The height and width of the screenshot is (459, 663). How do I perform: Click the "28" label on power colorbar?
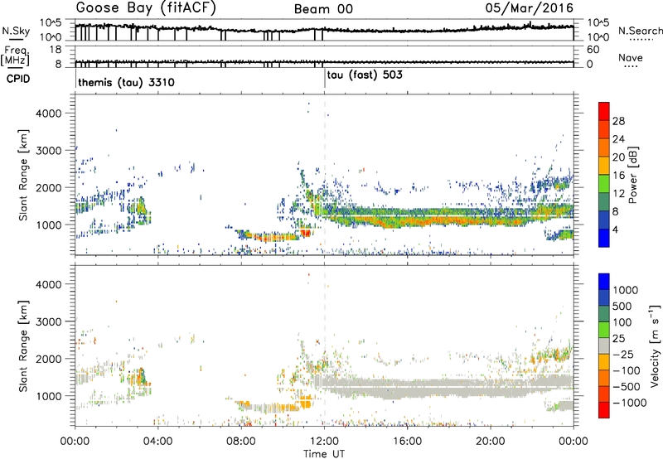[618, 121]
